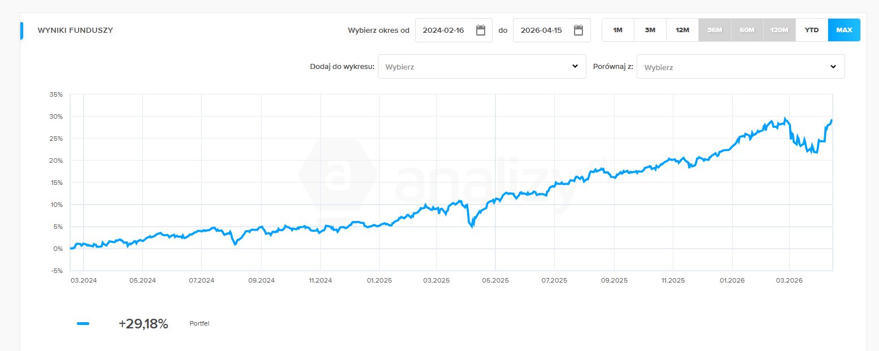Click the 36M period button
The width and height of the screenshot is (879, 351).
pos(715,30)
